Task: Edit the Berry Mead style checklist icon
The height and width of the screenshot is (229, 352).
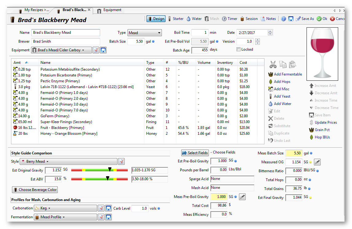Action: point(121,161)
